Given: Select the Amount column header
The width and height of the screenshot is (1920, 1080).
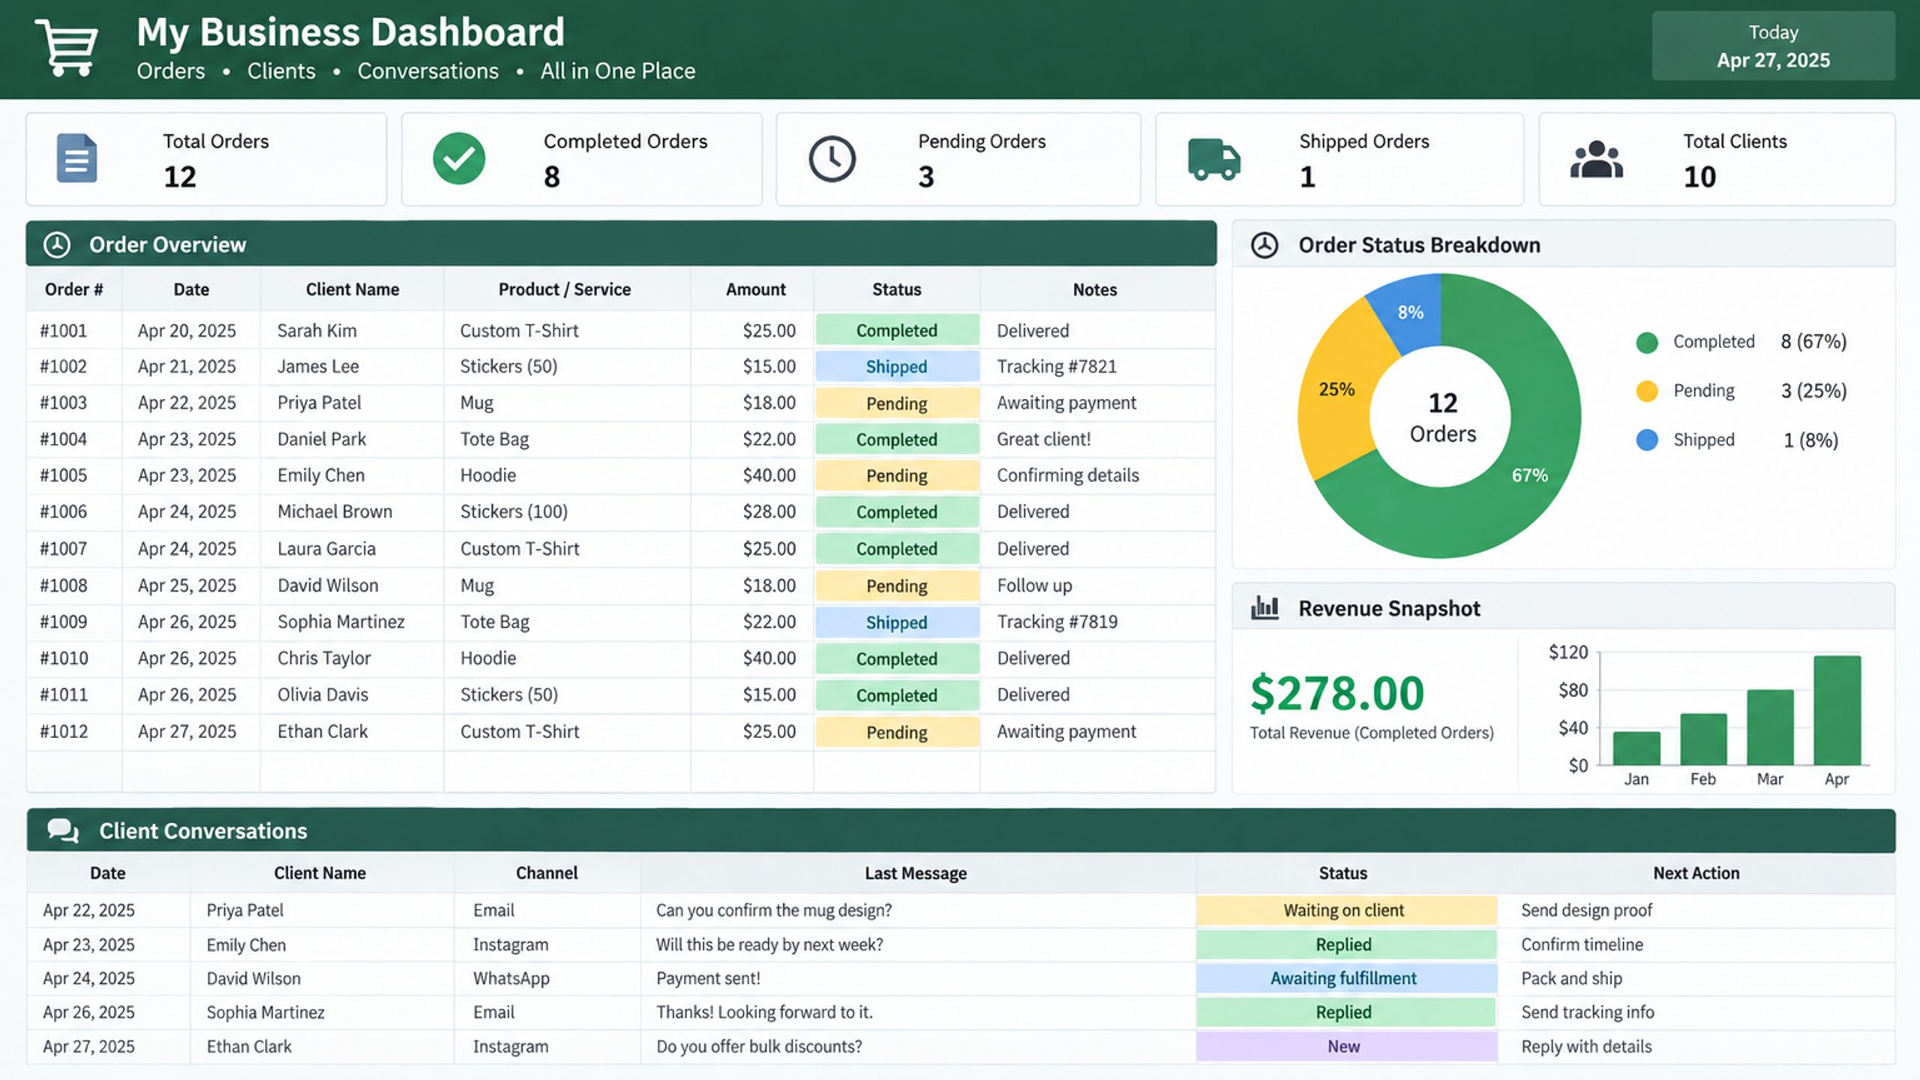Looking at the screenshot, I should click(755, 289).
